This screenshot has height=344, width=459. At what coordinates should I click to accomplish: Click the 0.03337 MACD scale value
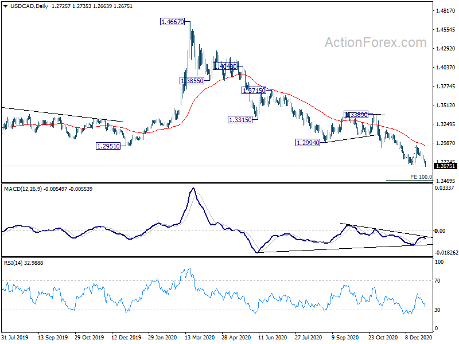tap(444, 188)
